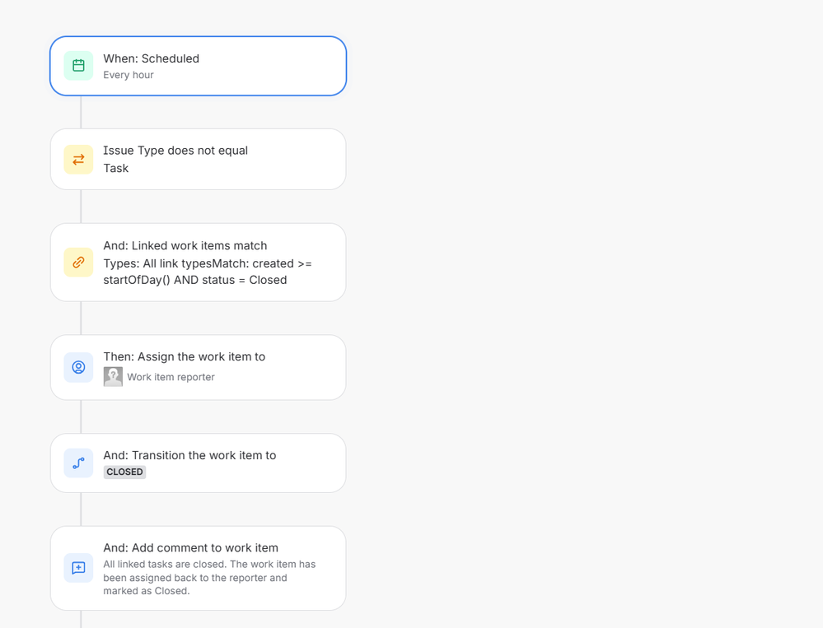Viewport: 823px width, 628px height.
Task: Click the comment text about linked tasks closed
Action: [209, 578]
